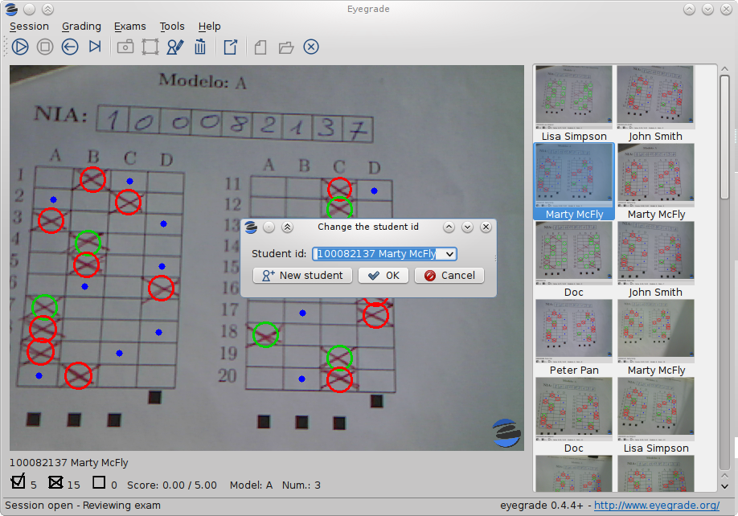Image resolution: width=738 pixels, height=516 pixels.
Task: Click the exam list vertical scrollbar
Action: pyautogui.click(x=725, y=161)
